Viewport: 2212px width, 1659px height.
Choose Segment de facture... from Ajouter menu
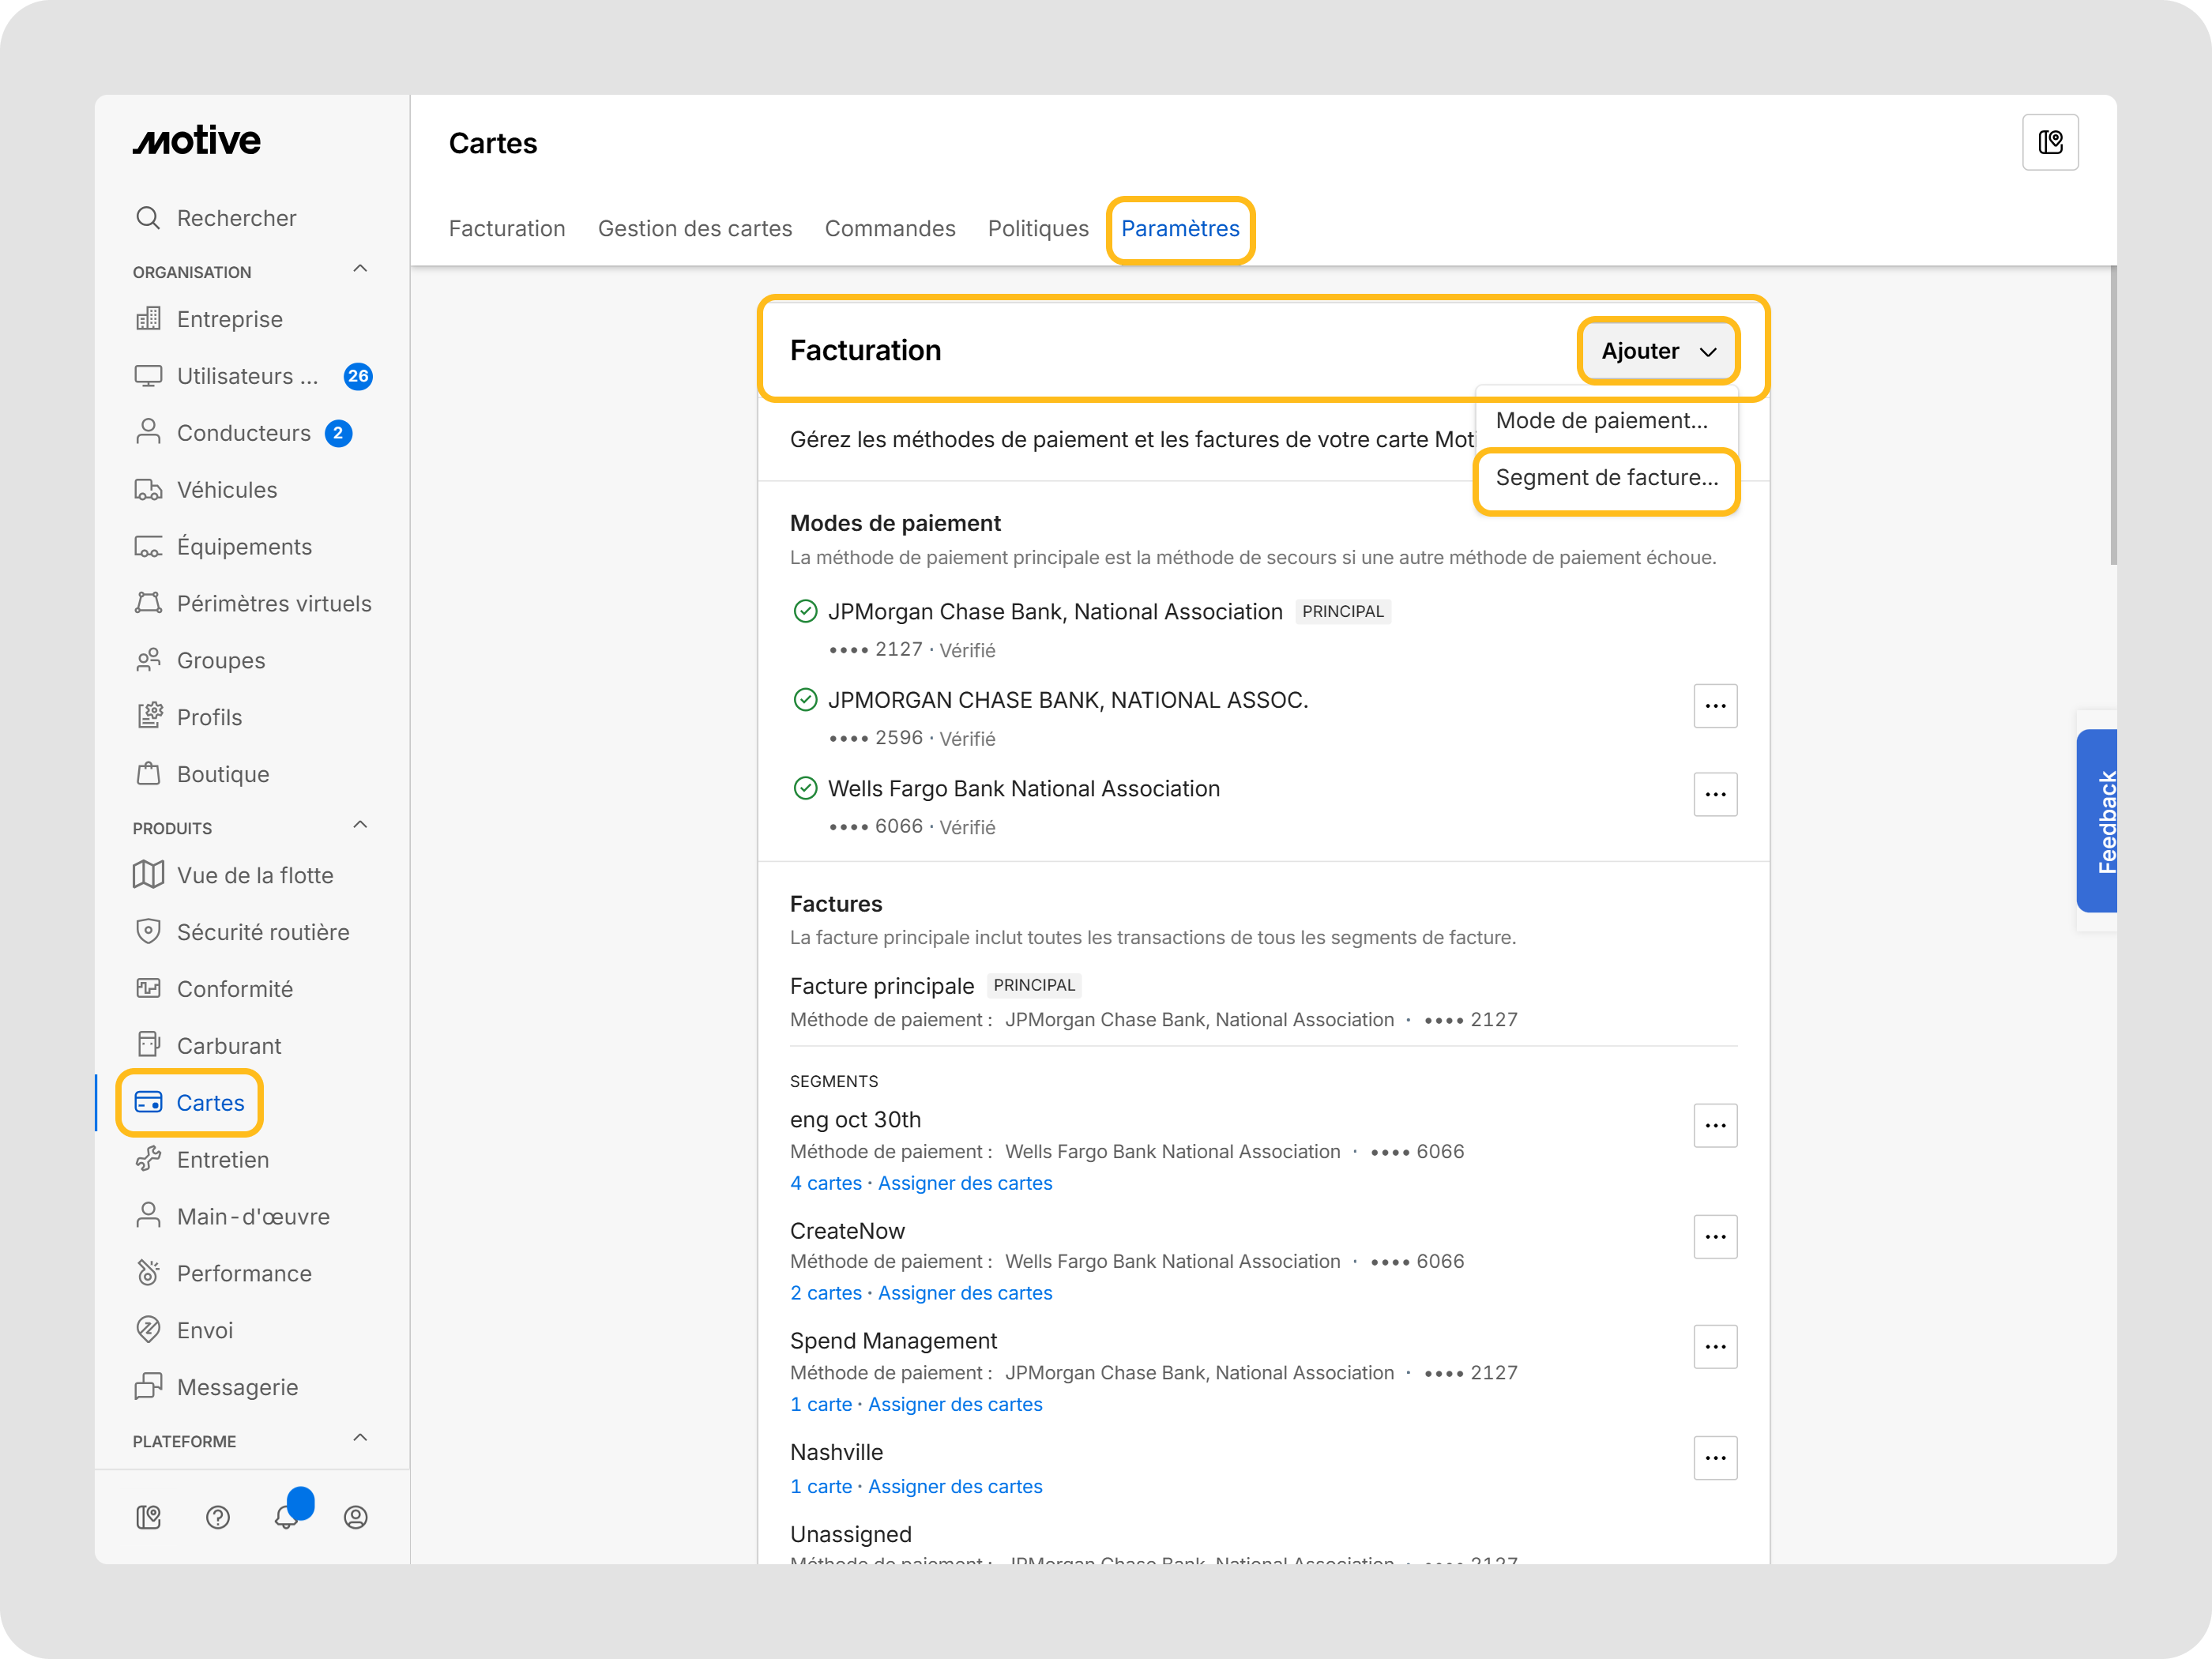1606,477
